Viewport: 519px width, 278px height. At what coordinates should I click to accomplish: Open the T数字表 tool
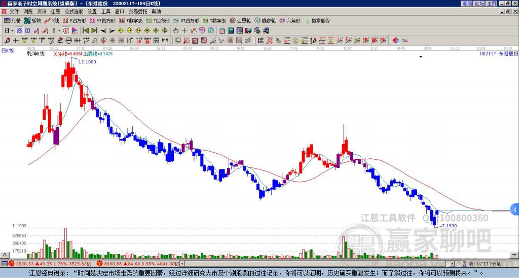pyautogui.click(x=214, y=20)
